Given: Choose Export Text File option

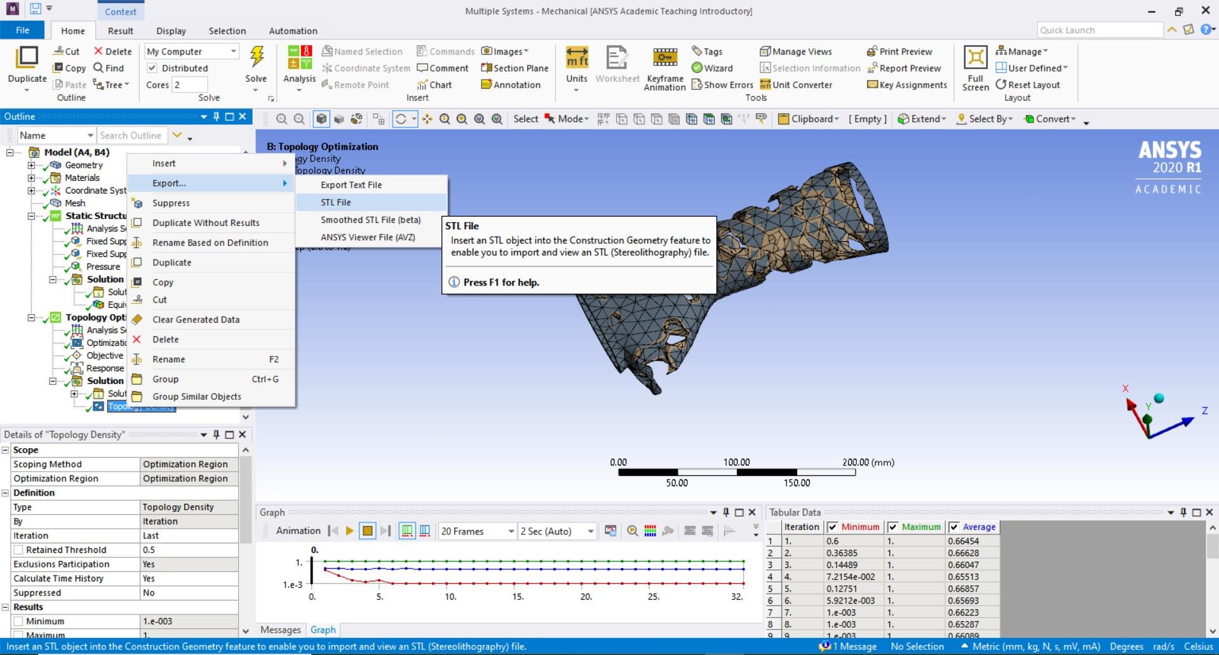Looking at the screenshot, I should (x=372, y=185).
